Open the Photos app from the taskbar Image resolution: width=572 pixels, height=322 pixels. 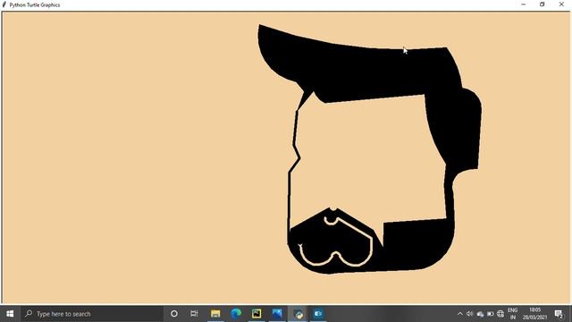tap(277, 314)
